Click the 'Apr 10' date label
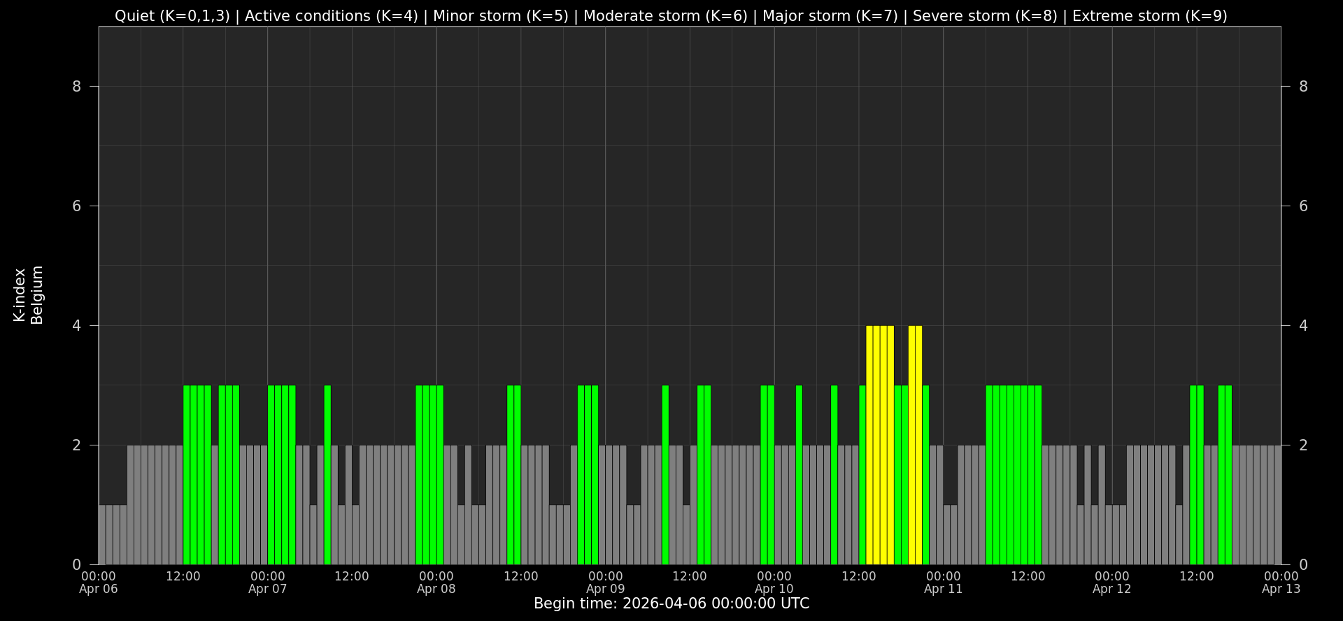Image resolution: width=1343 pixels, height=621 pixels. click(774, 589)
